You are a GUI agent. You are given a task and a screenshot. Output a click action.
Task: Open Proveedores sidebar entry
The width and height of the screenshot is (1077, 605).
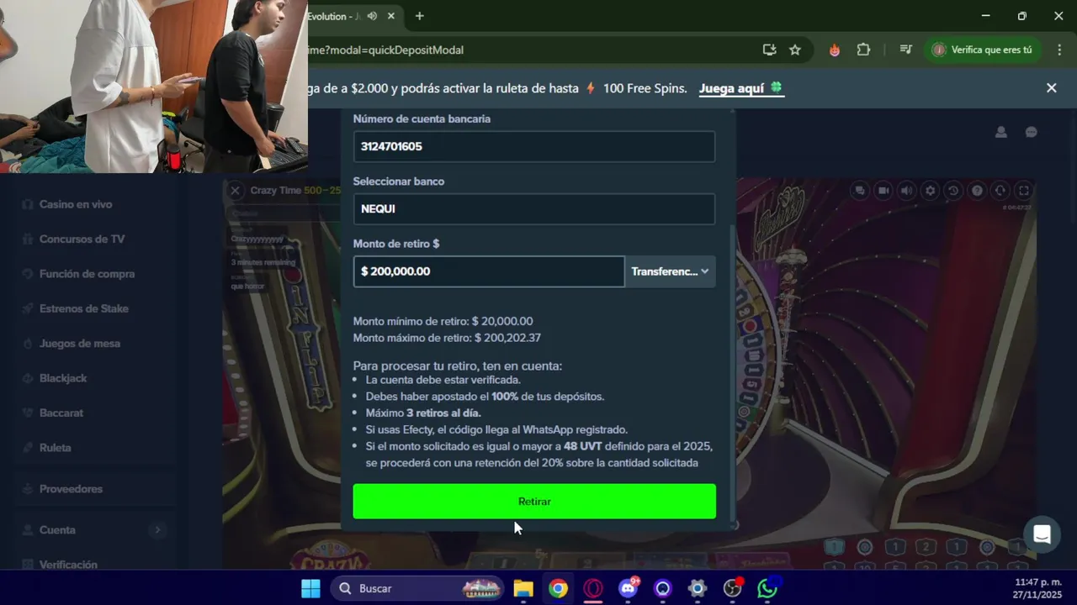click(71, 488)
